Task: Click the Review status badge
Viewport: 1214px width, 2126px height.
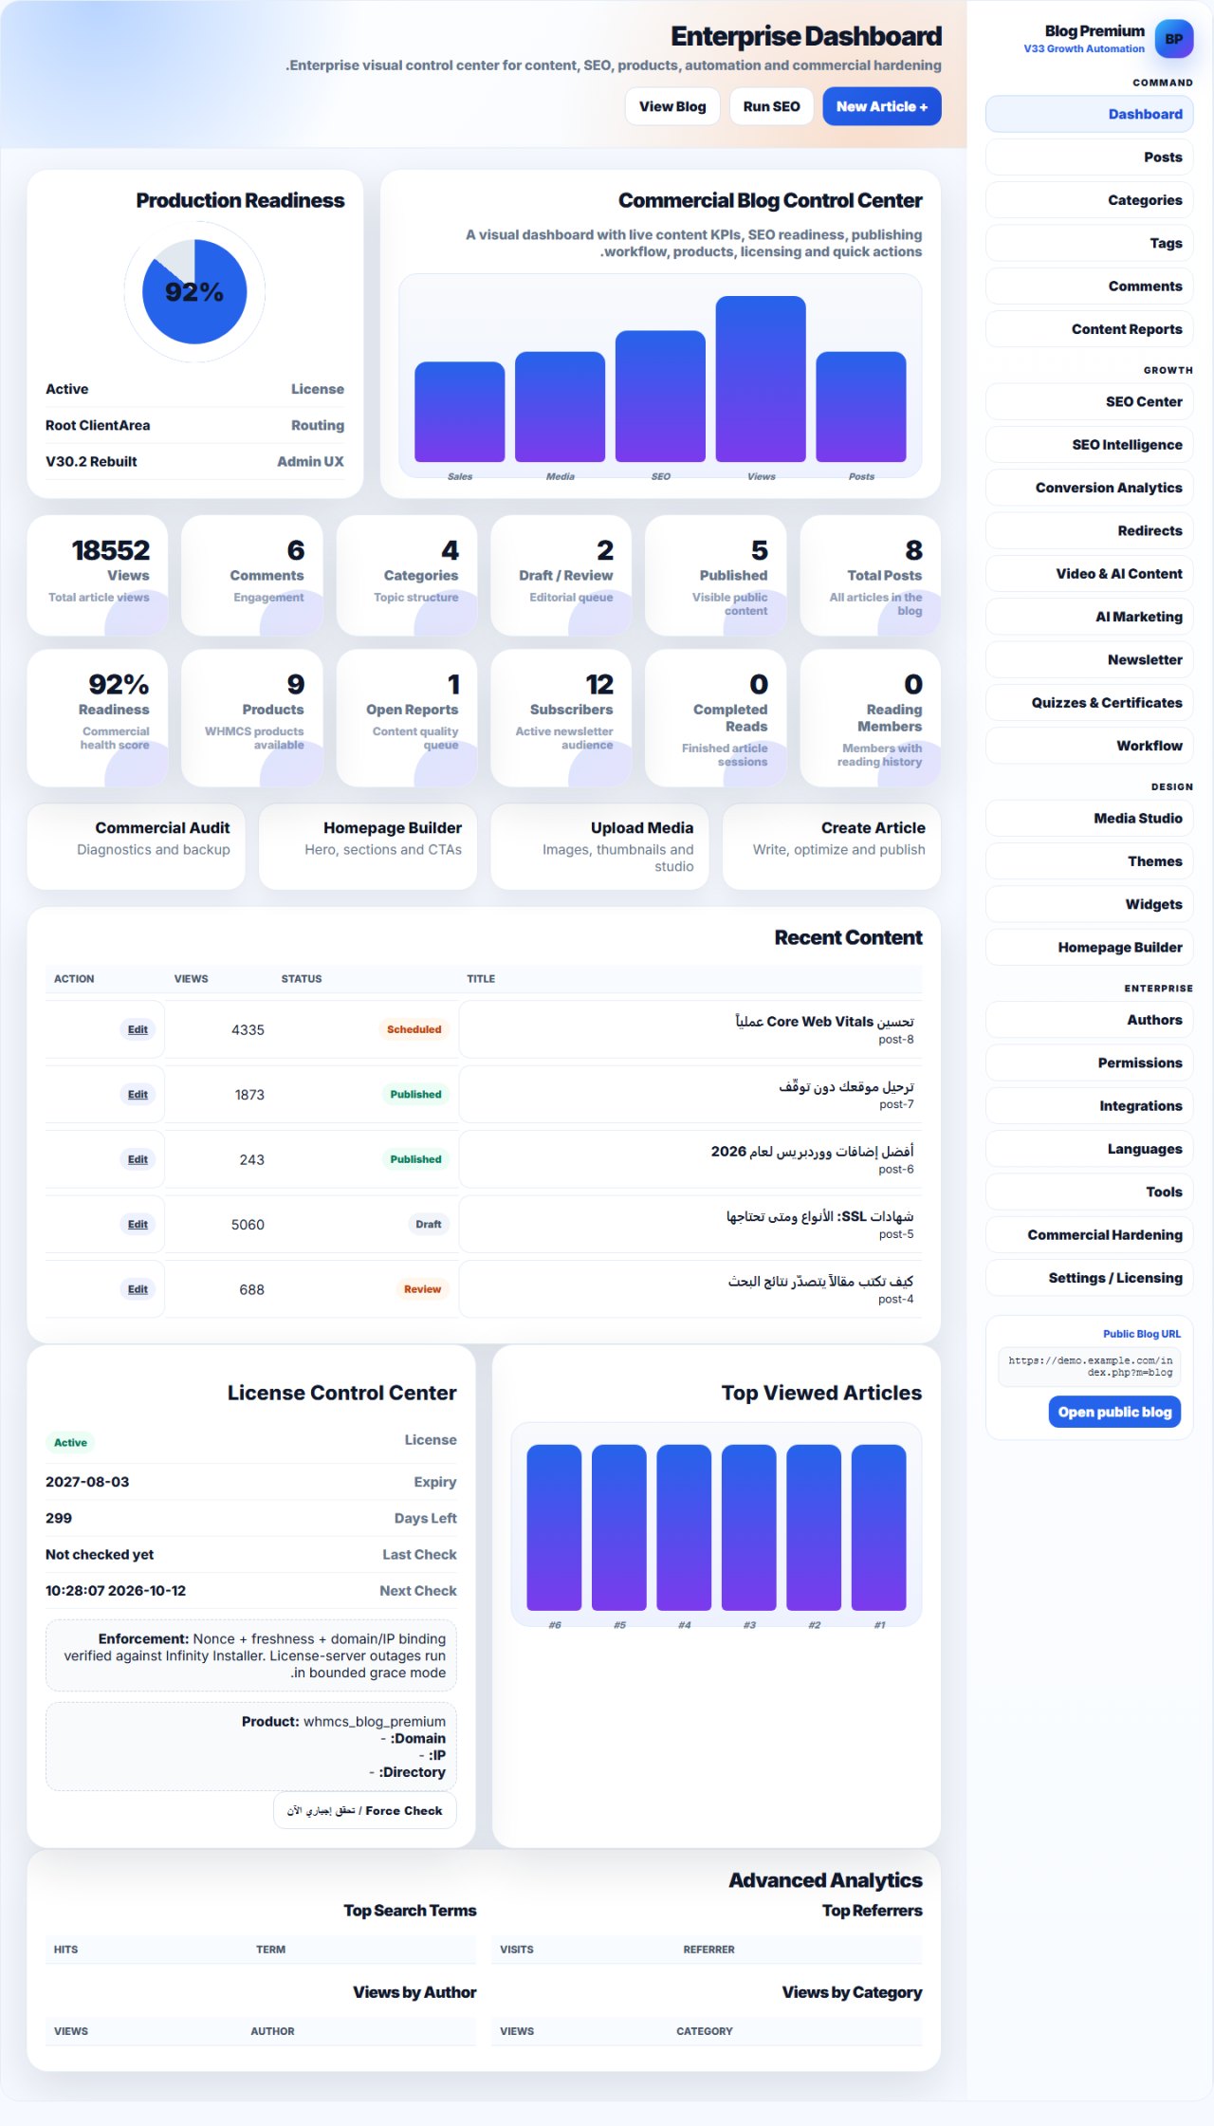Action: [422, 1289]
